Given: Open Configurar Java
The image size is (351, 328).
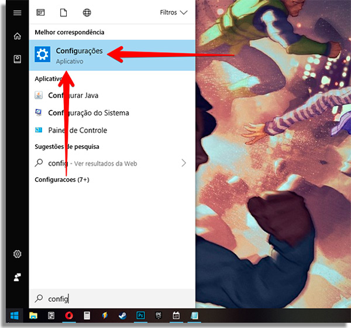Looking at the screenshot, I should (112, 95).
